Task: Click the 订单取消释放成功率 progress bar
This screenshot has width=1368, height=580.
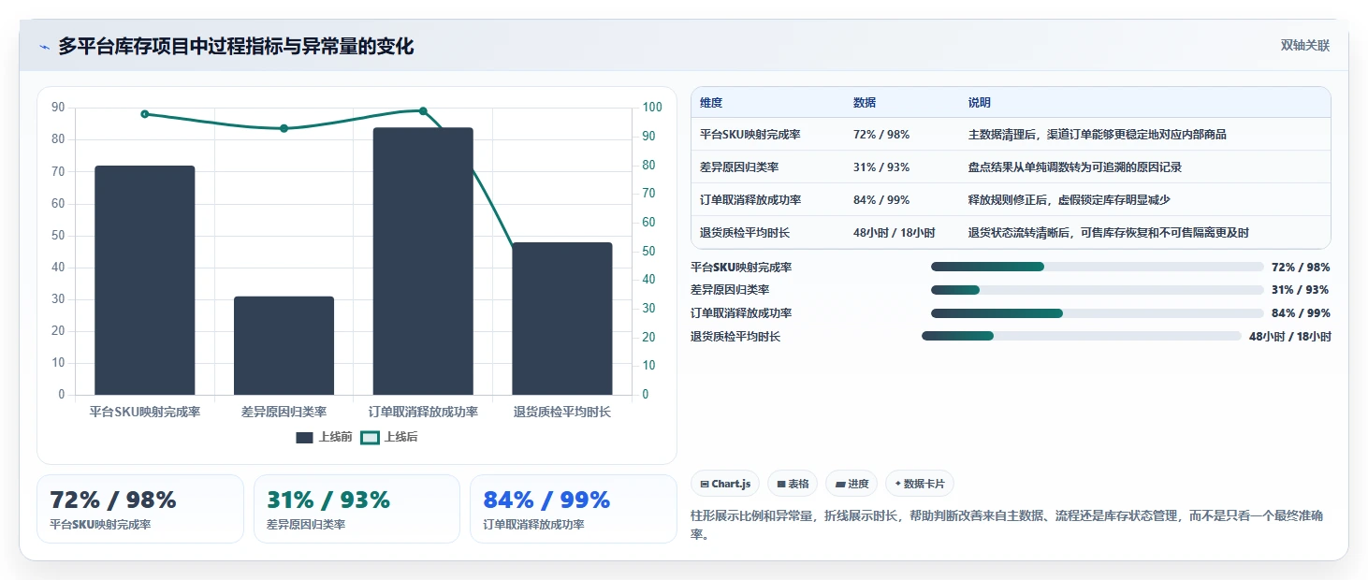Action: pos(1098,313)
